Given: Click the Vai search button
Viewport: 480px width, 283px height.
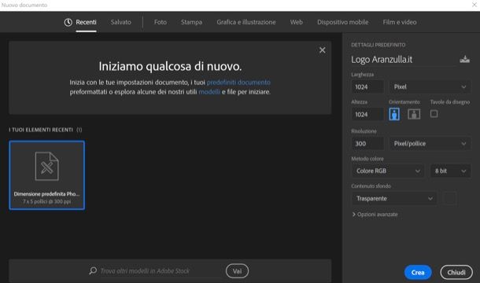Looking at the screenshot, I should tap(237, 270).
